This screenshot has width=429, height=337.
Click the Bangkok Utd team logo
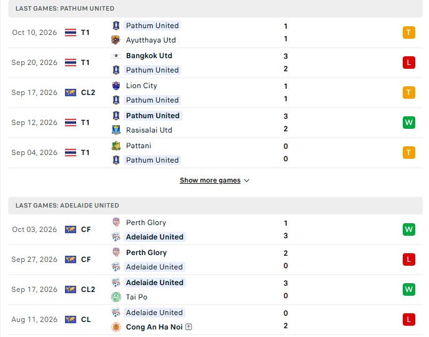pos(116,56)
